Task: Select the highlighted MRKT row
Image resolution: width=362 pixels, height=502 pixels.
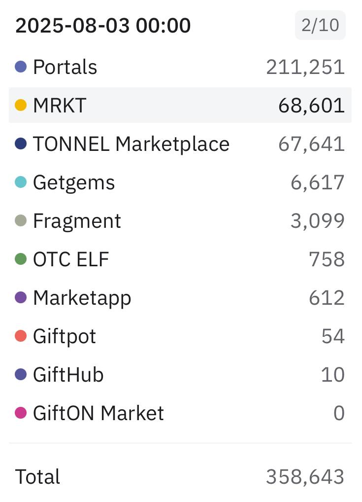Action: click(180, 105)
